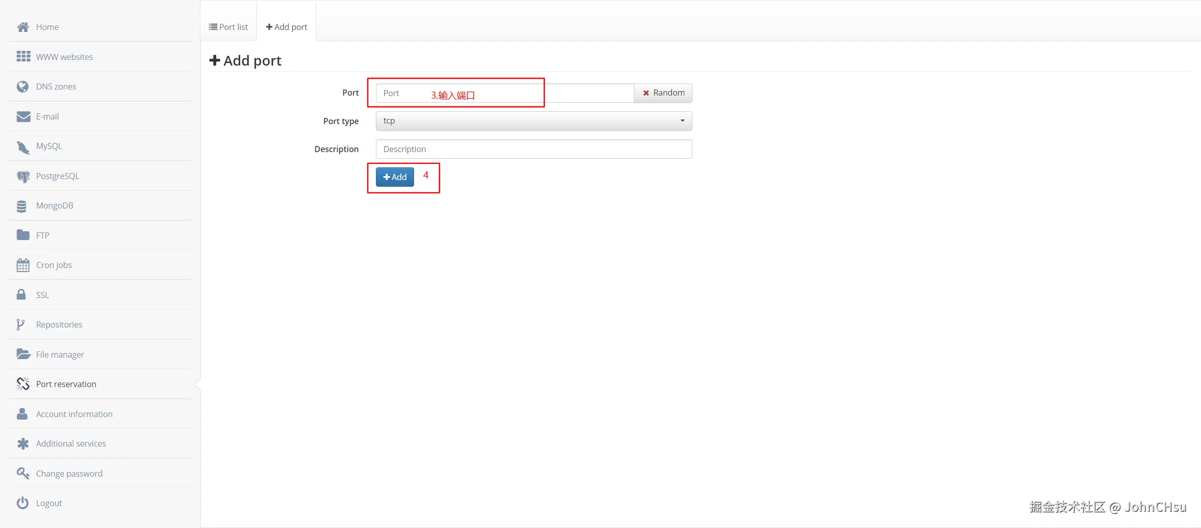Viewport: 1201px width, 528px height.
Task: Click the DNS zones globe icon
Action: tap(22, 86)
